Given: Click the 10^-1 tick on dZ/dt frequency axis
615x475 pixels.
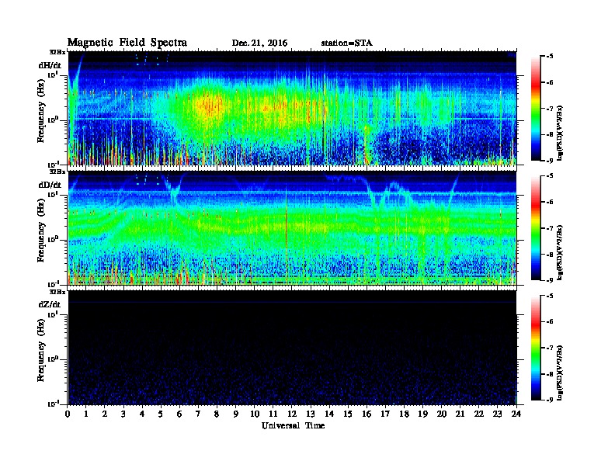Looking at the screenshot, I should coord(53,404).
